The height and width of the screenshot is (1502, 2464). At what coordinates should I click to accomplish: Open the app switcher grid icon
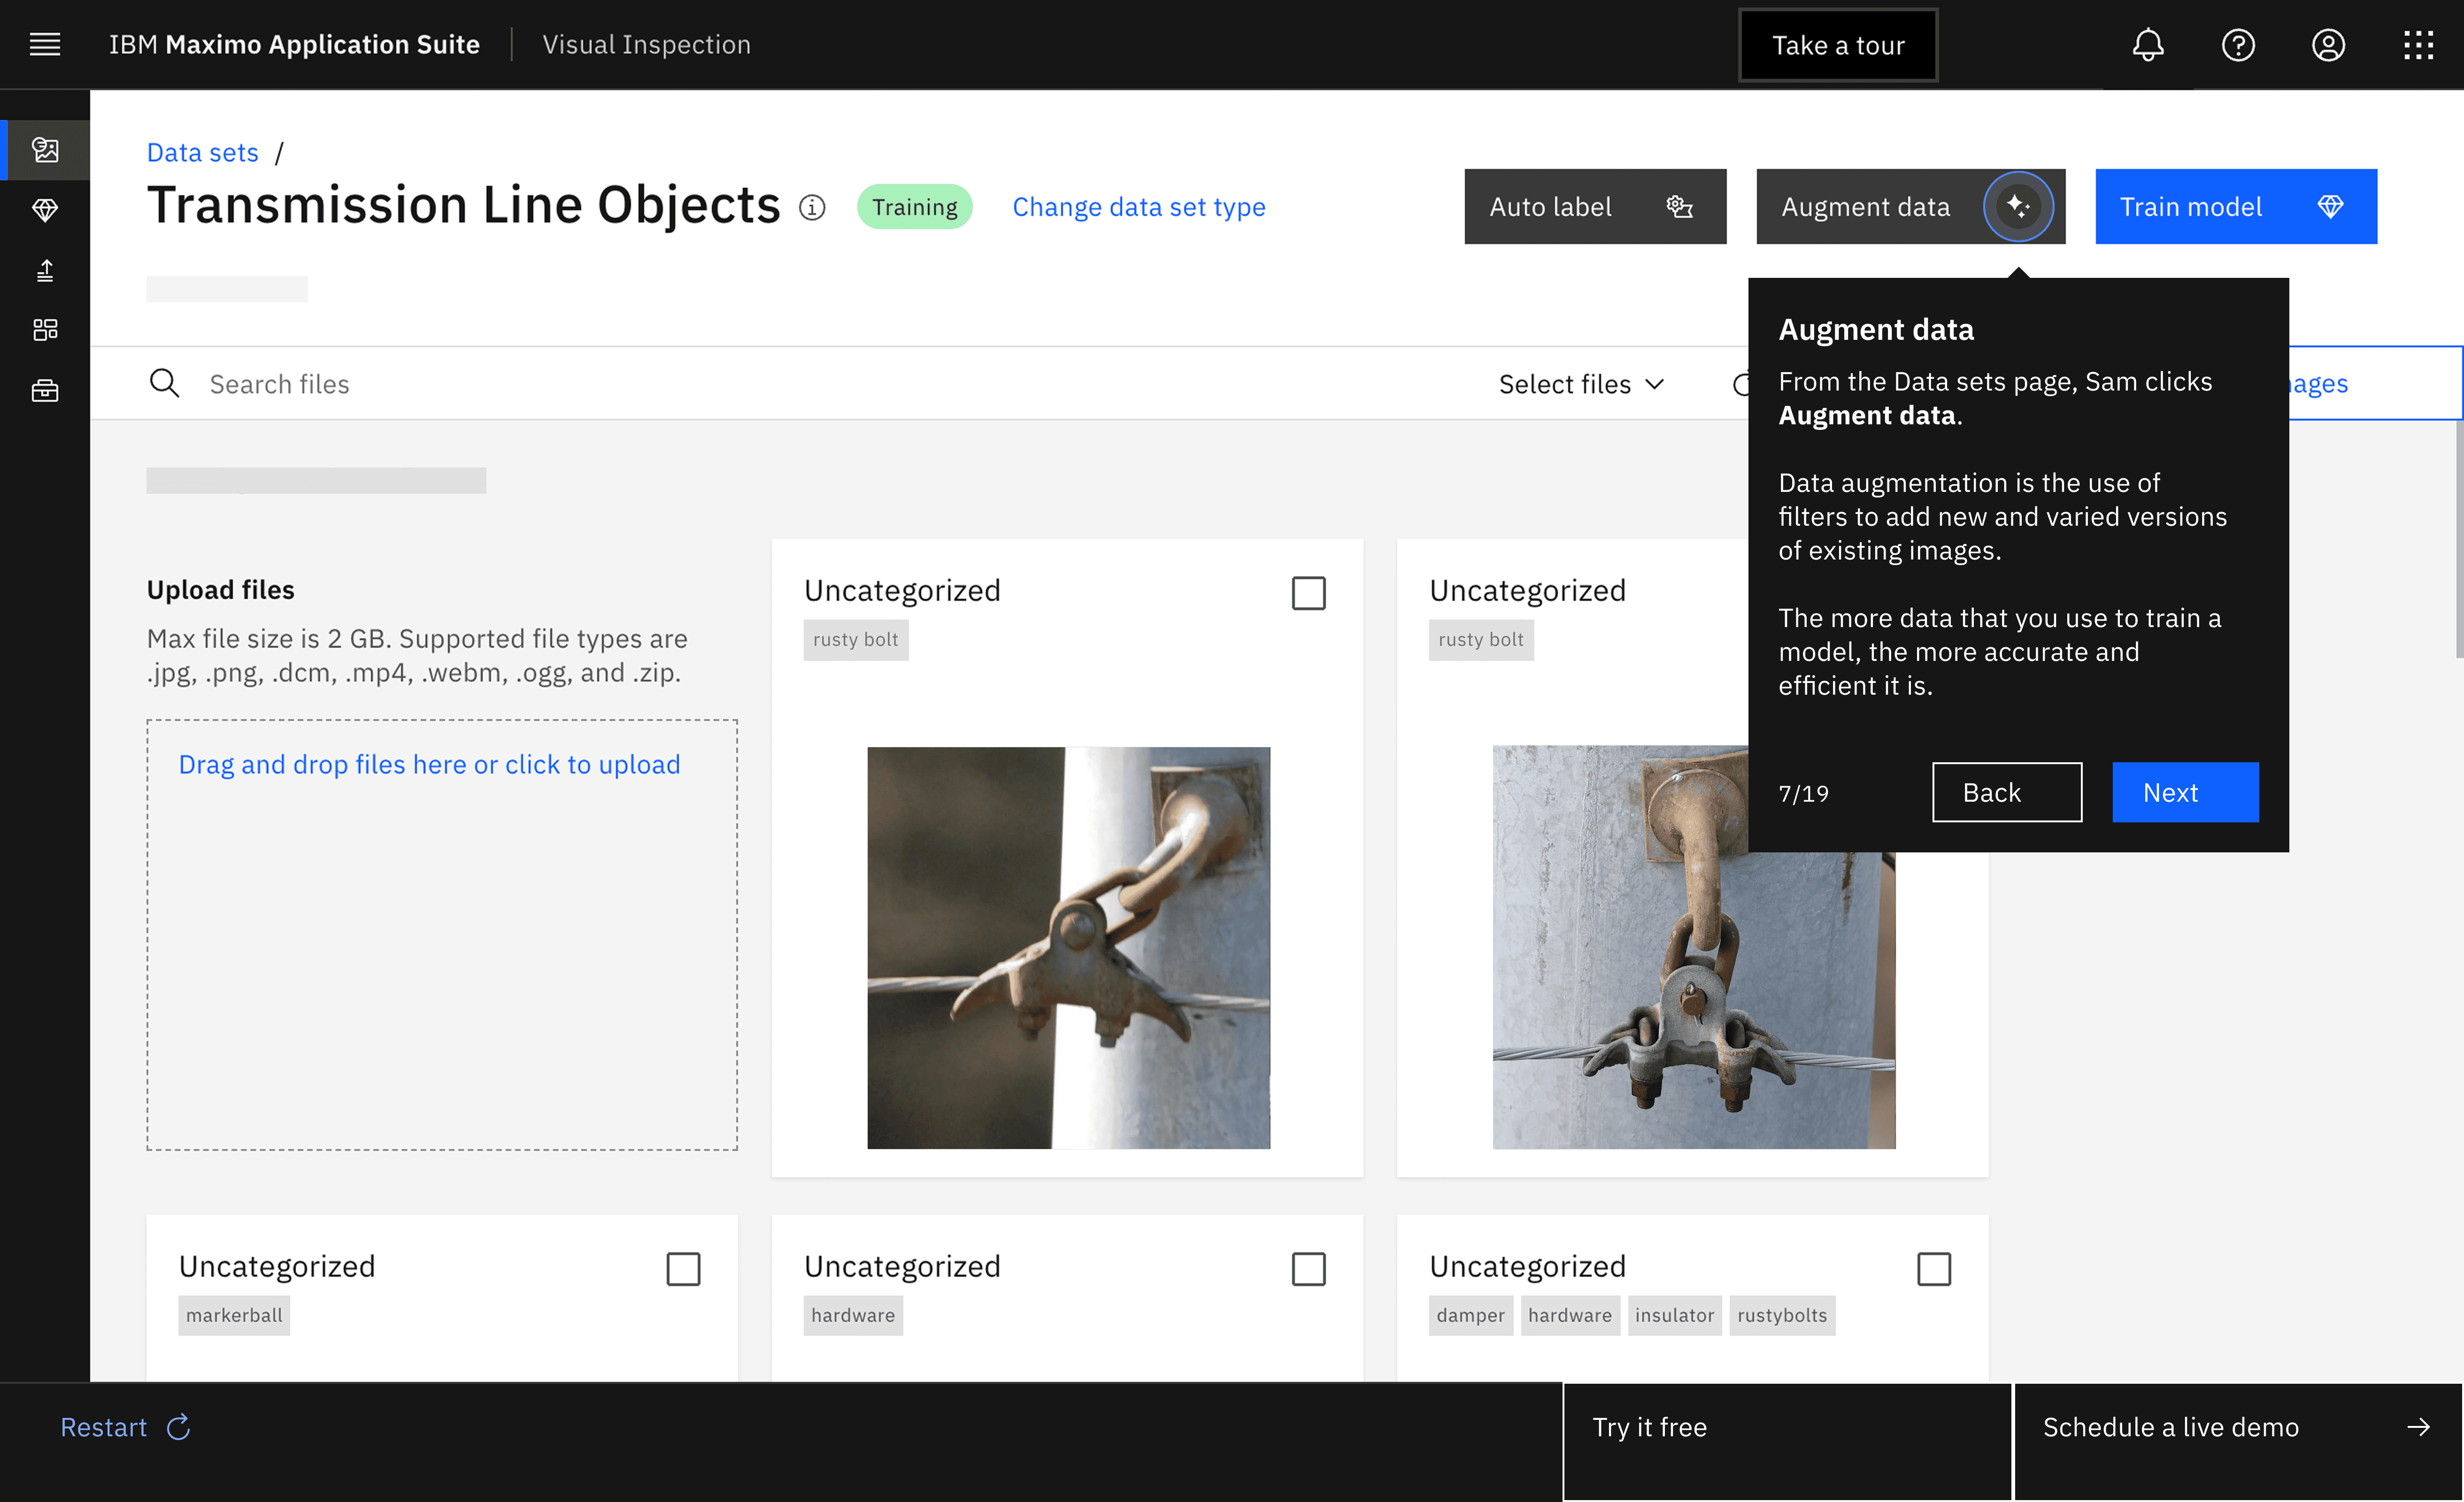(2417, 45)
